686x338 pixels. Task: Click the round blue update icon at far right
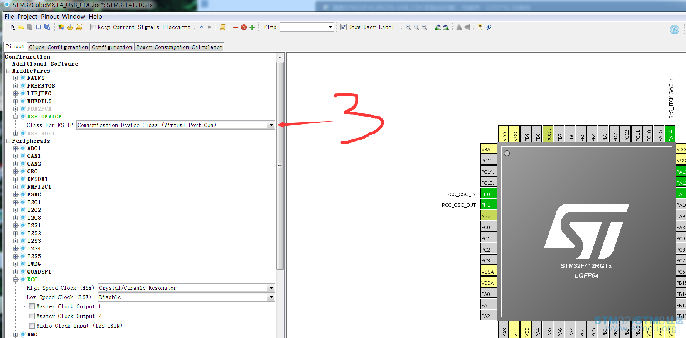tap(674, 30)
